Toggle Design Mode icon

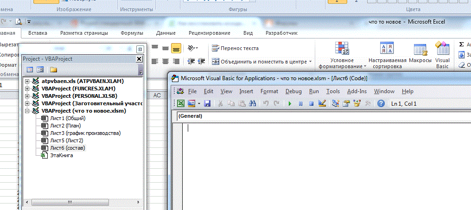click(x=322, y=104)
